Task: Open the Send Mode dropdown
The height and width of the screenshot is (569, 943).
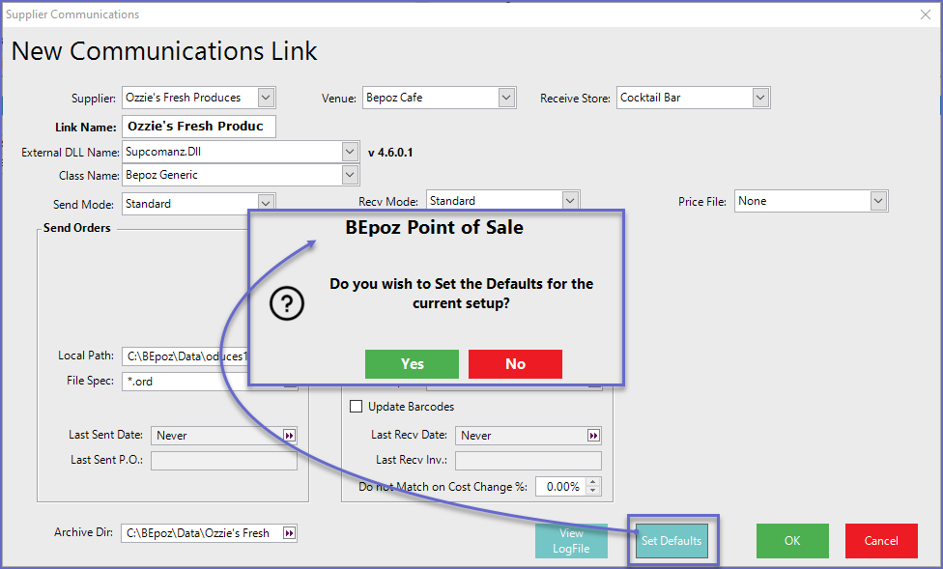Action: click(x=266, y=202)
